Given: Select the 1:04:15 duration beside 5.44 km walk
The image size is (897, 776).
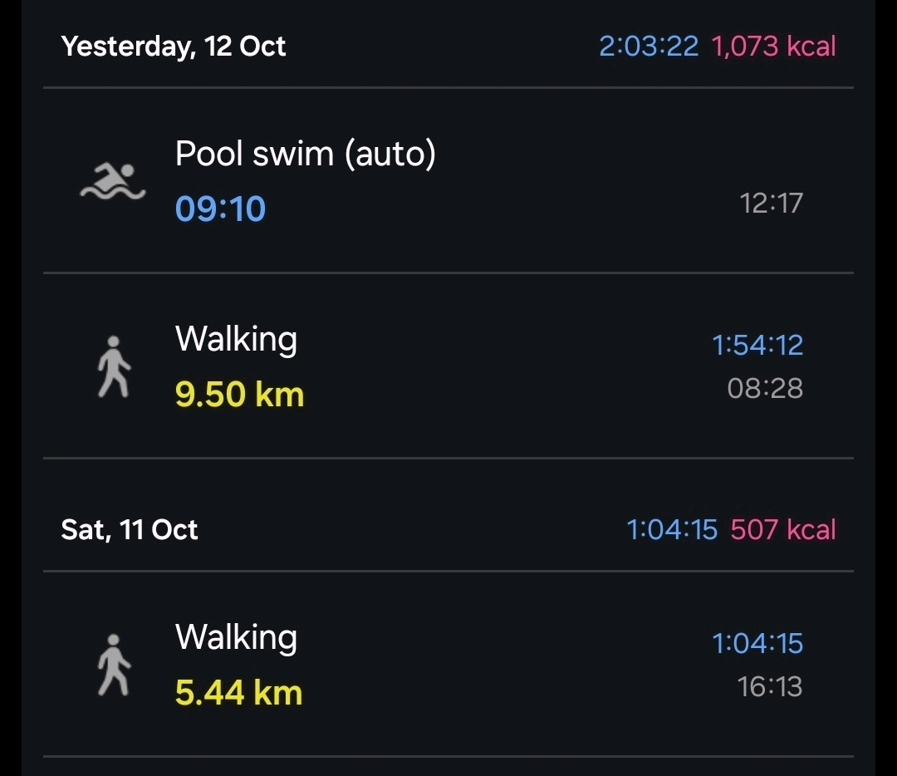Looking at the screenshot, I should [757, 643].
